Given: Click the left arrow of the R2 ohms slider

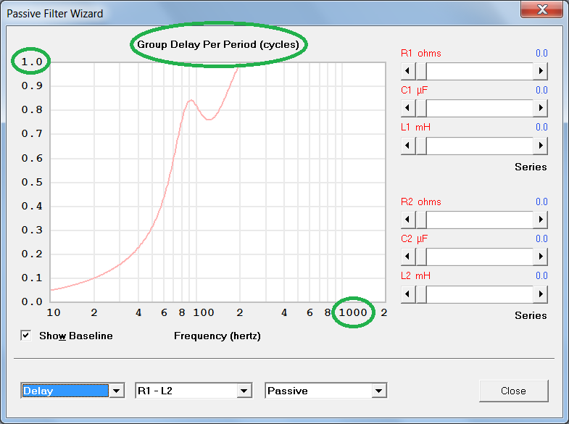Looking at the screenshot, I should click(408, 220).
